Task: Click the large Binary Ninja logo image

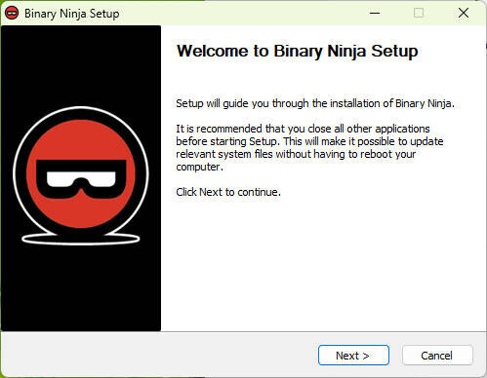Action: pos(81,175)
